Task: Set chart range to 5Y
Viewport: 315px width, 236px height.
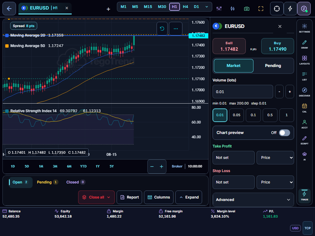Action: pyautogui.click(x=112, y=166)
